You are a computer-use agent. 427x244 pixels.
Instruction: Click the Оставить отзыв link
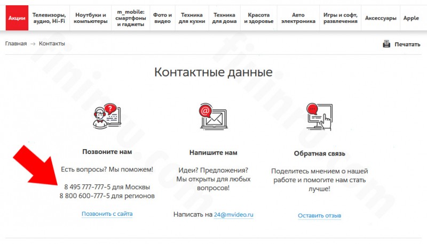coord(319,215)
